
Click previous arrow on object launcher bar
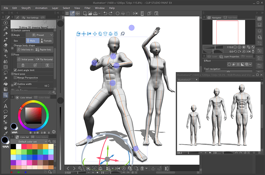coord(68,168)
